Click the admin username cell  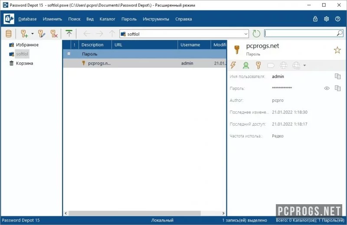click(187, 63)
